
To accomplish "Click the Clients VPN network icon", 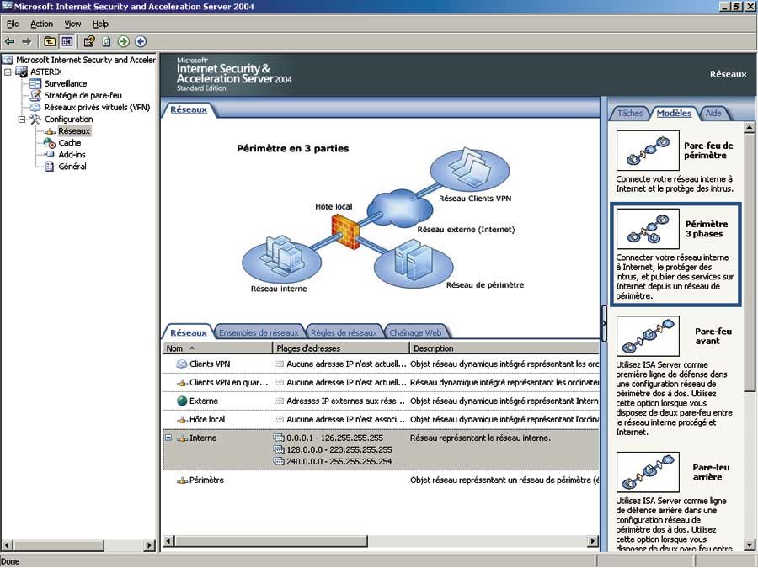I will click(182, 364).
